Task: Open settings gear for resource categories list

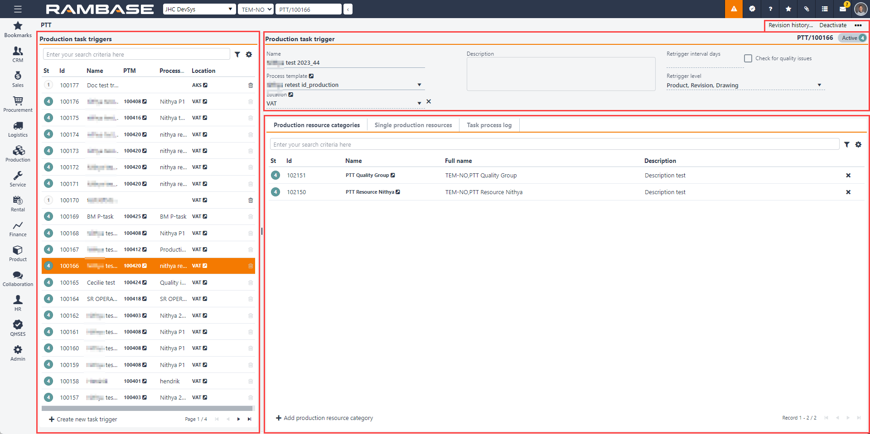Action: pyautogui.click(x=858, y=144)
